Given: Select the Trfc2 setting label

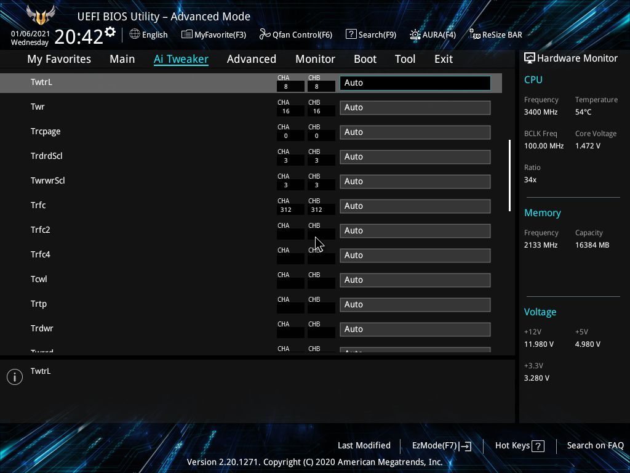Looking at the screenshot, I should coord(40,230).
